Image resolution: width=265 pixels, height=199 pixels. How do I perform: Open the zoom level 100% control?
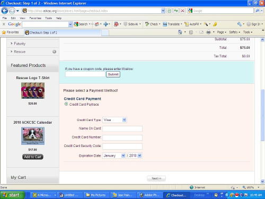click(x=251, y=187)
